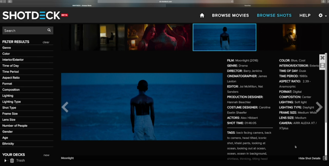Select the Trash deck label
The height and width of the screenshot is (166, 329).
(x=20, y=160)
